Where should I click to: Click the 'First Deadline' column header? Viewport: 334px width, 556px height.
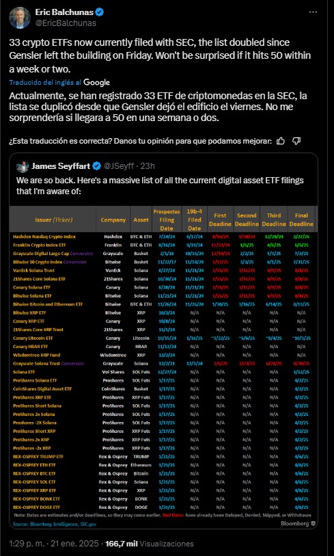coord(221,220)
